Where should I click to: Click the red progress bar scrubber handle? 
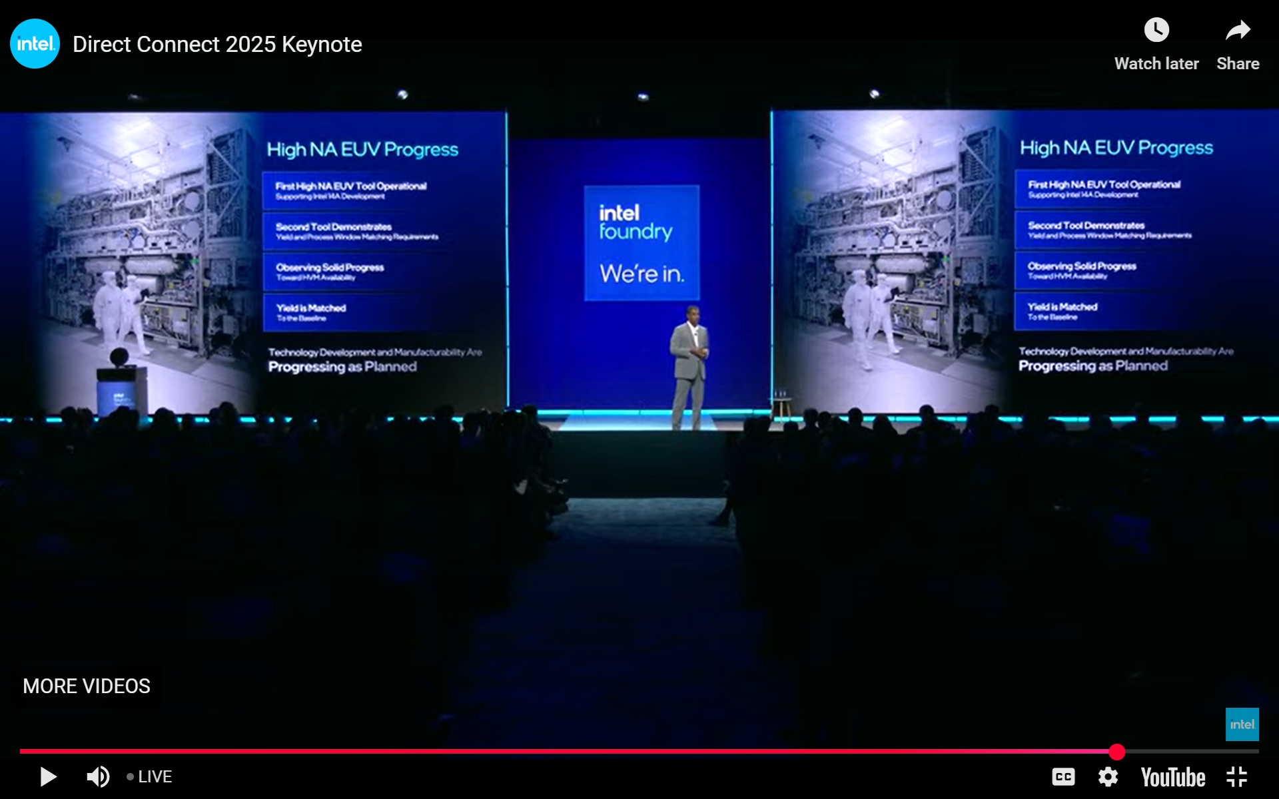[1117, 752]
